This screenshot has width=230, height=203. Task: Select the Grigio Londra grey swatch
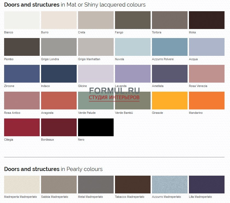[x=59, y=47]
